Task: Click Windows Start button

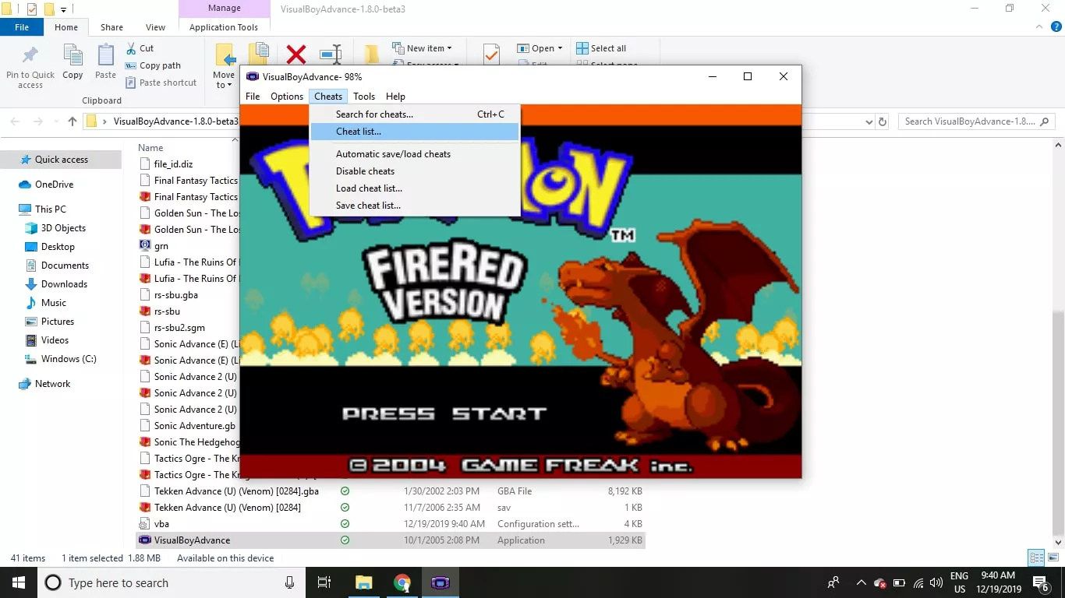Action: 19,582
